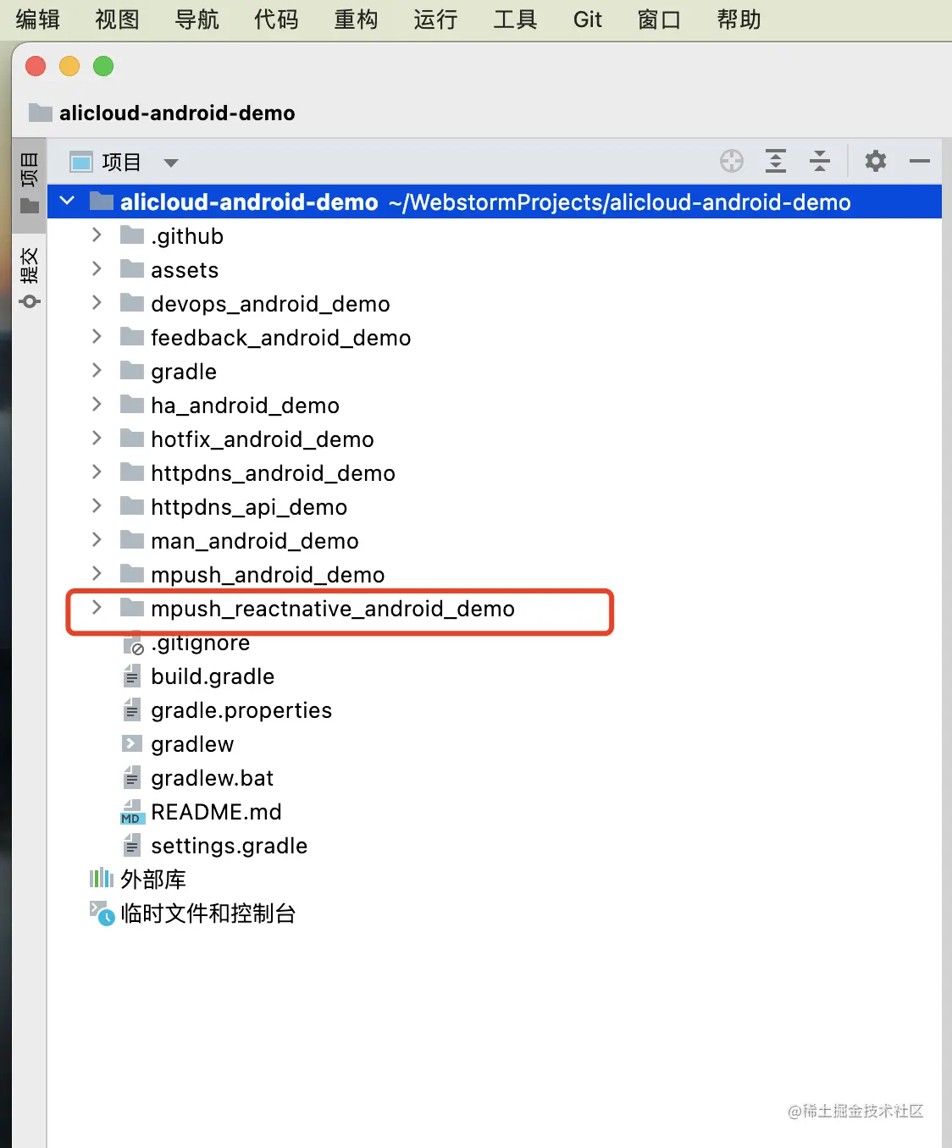
Task: Expand the mpush_android_demo folder
Action: (97, 574)
